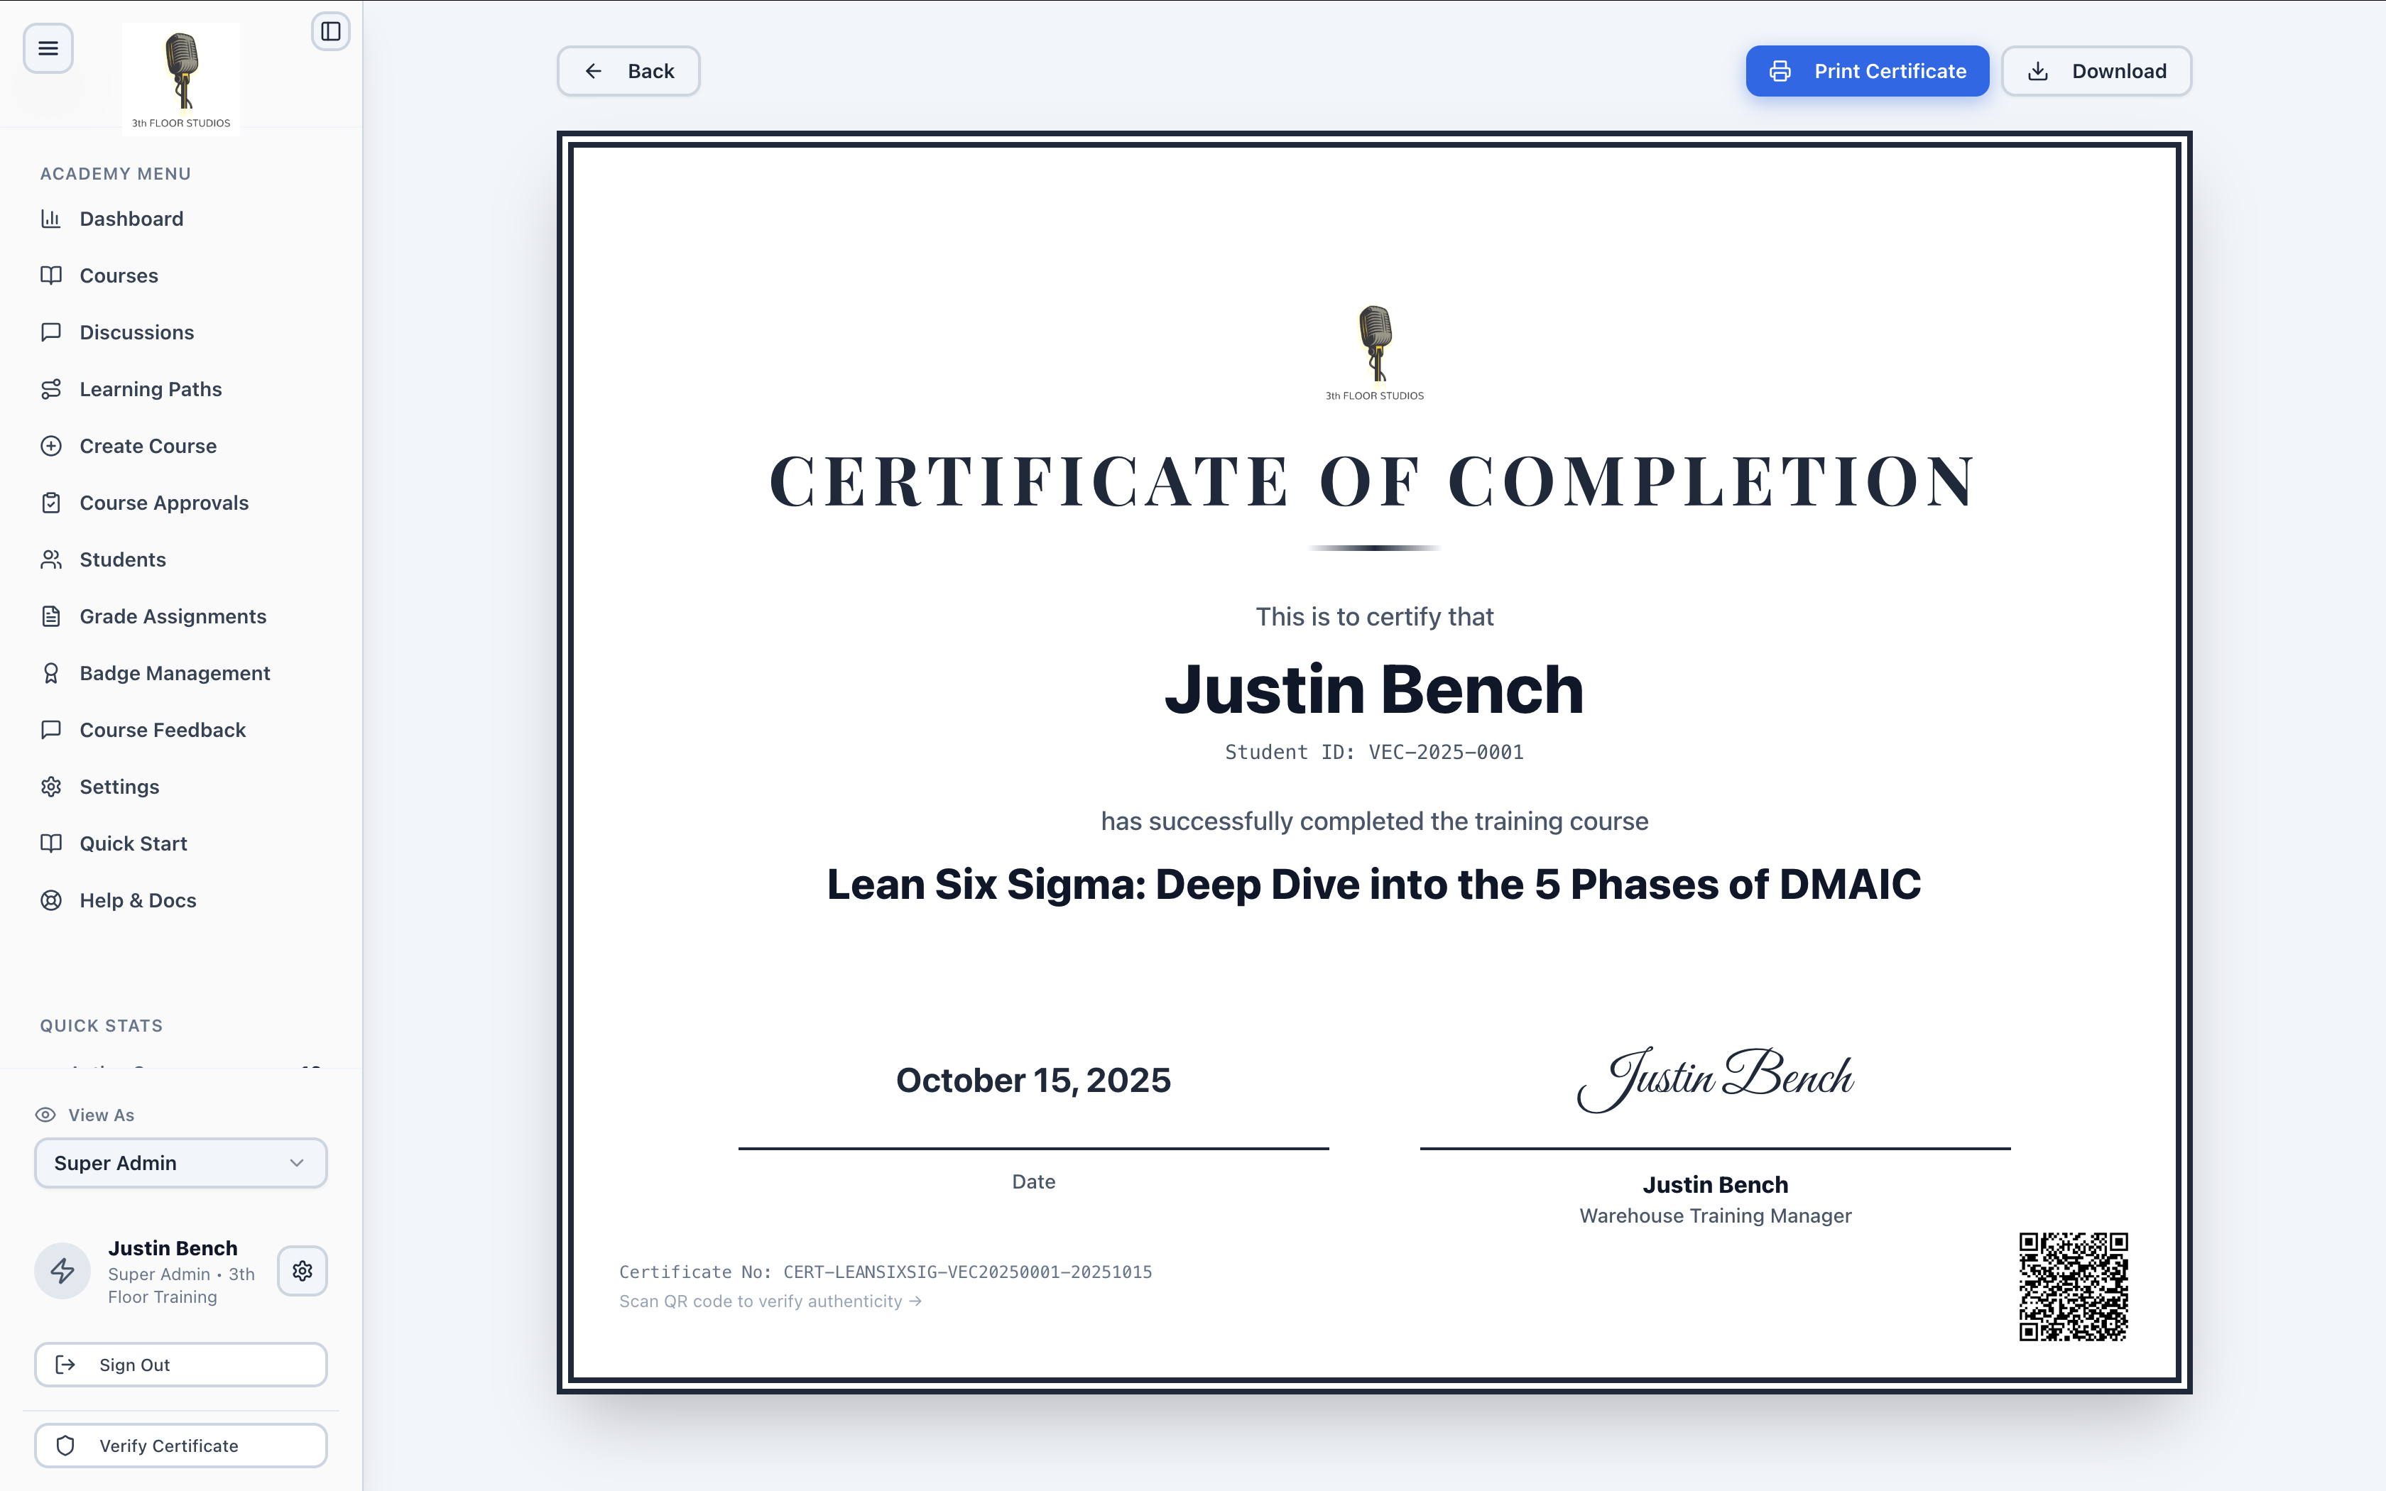The image size is (2386, 1491).
Task: Click the Lean Six Sigma course title
Action: coord(1374,885)
